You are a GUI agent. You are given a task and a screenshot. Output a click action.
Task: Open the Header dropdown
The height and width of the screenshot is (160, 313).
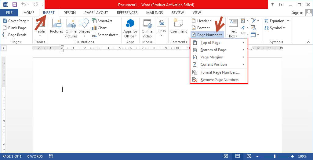(x=202, y=21)
